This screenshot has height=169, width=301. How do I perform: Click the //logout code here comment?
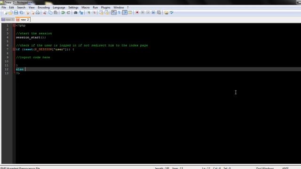[33, 57]
